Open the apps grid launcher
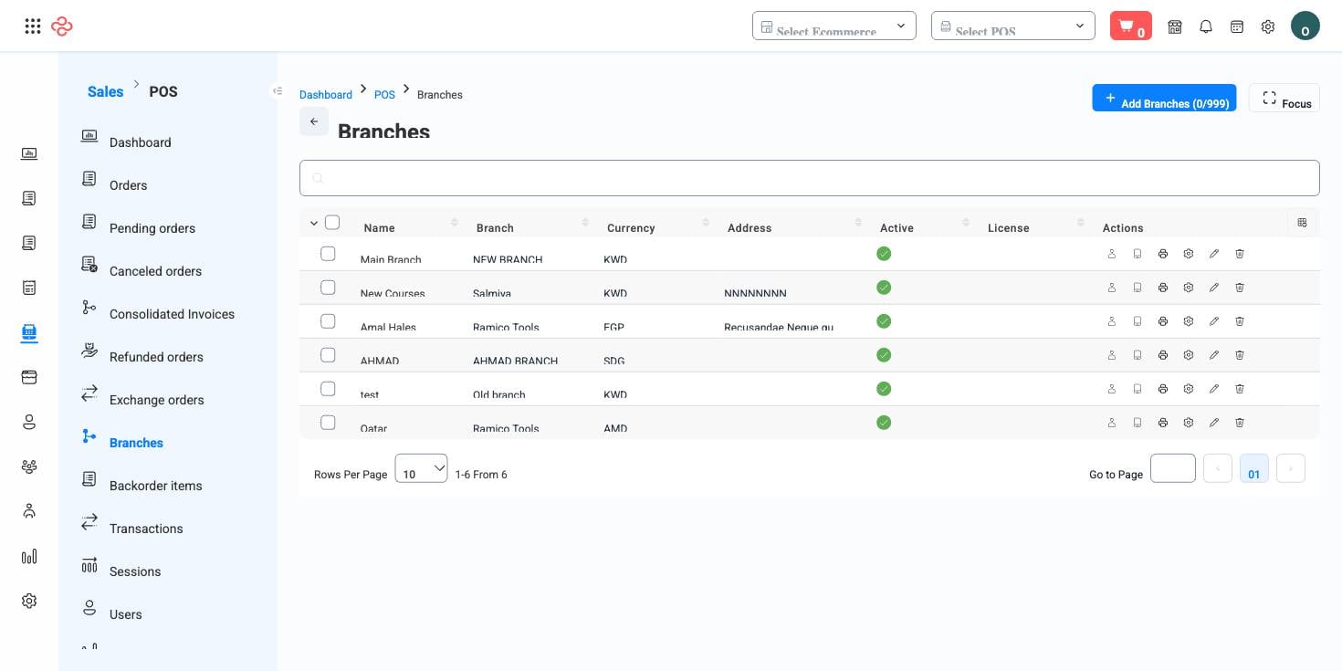This screenshot has height=671, width=1342. tap(33, 26)
